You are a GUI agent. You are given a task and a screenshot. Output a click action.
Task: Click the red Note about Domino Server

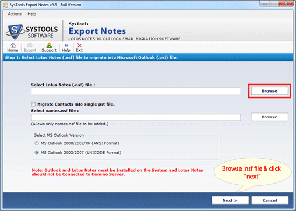tap(117, 172)
